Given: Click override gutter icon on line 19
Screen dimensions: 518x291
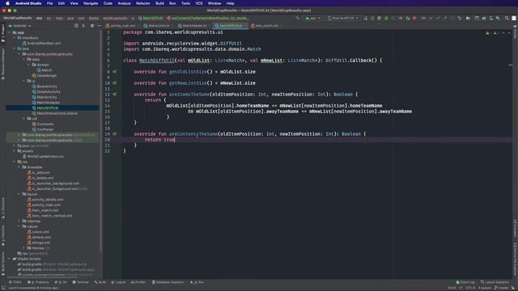Looking at the screenshot, I should click(x=115, y=134).
